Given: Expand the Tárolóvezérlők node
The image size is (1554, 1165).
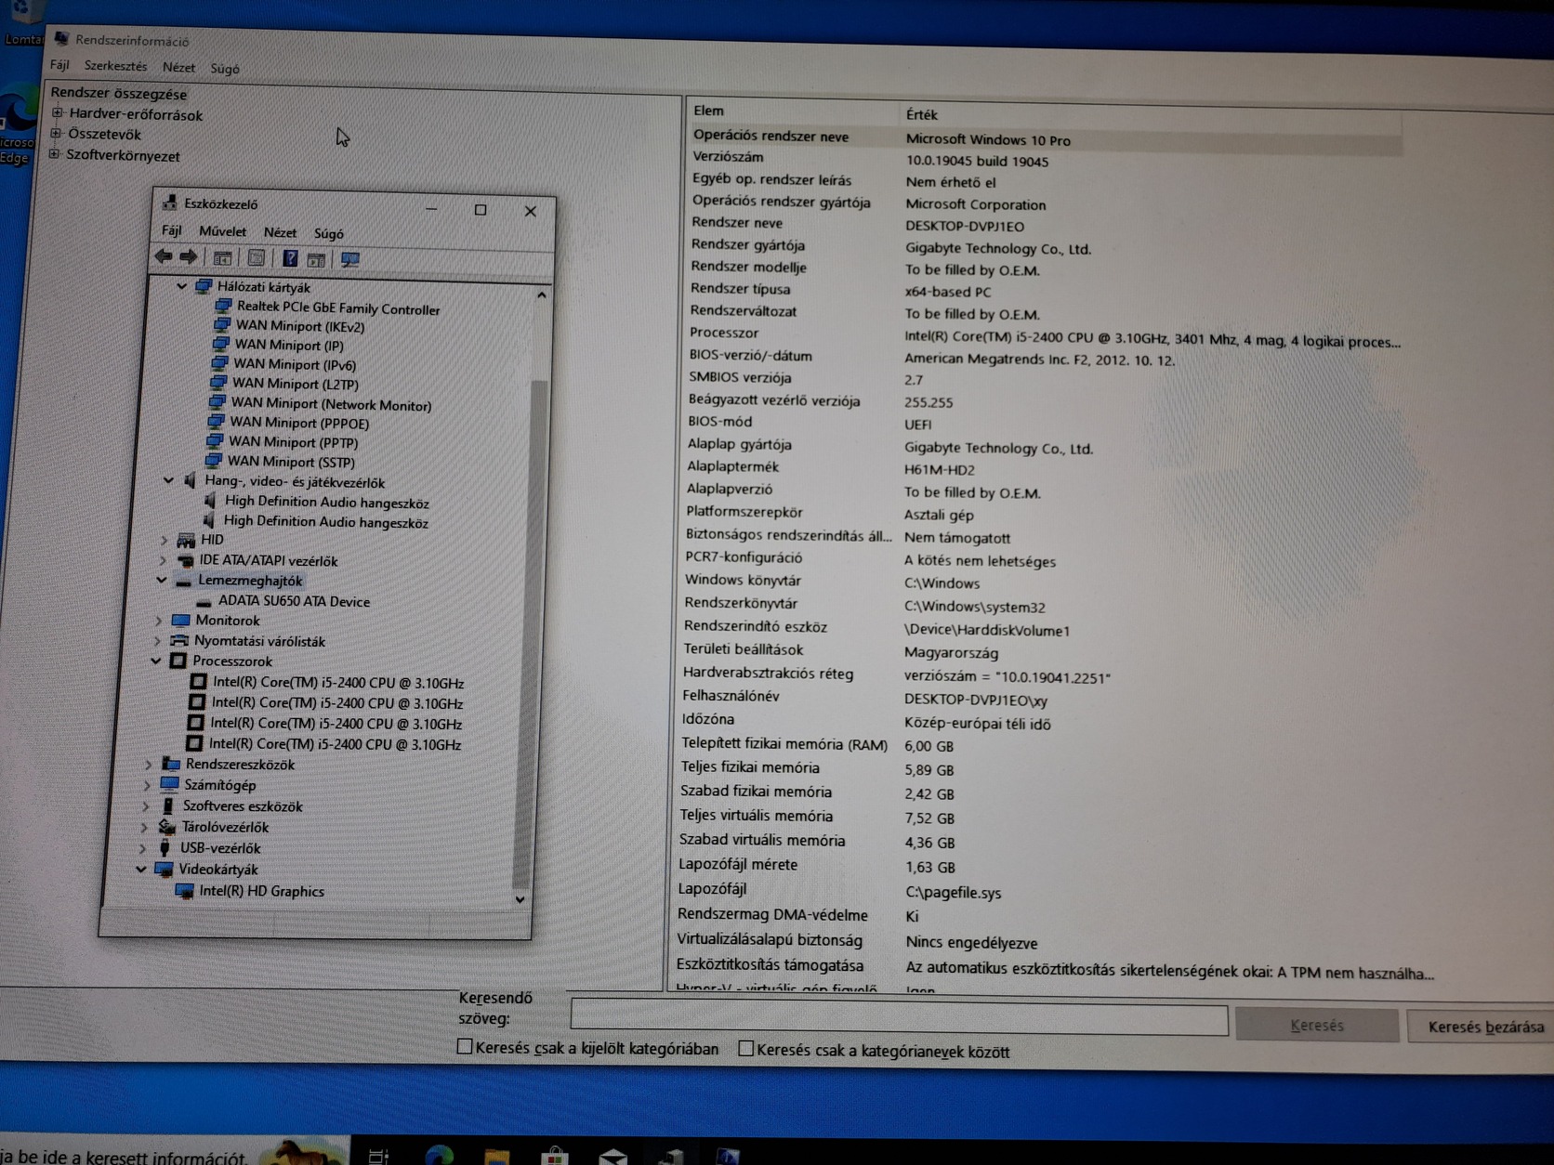Looking at the screenshot, I should coord(144,827).
